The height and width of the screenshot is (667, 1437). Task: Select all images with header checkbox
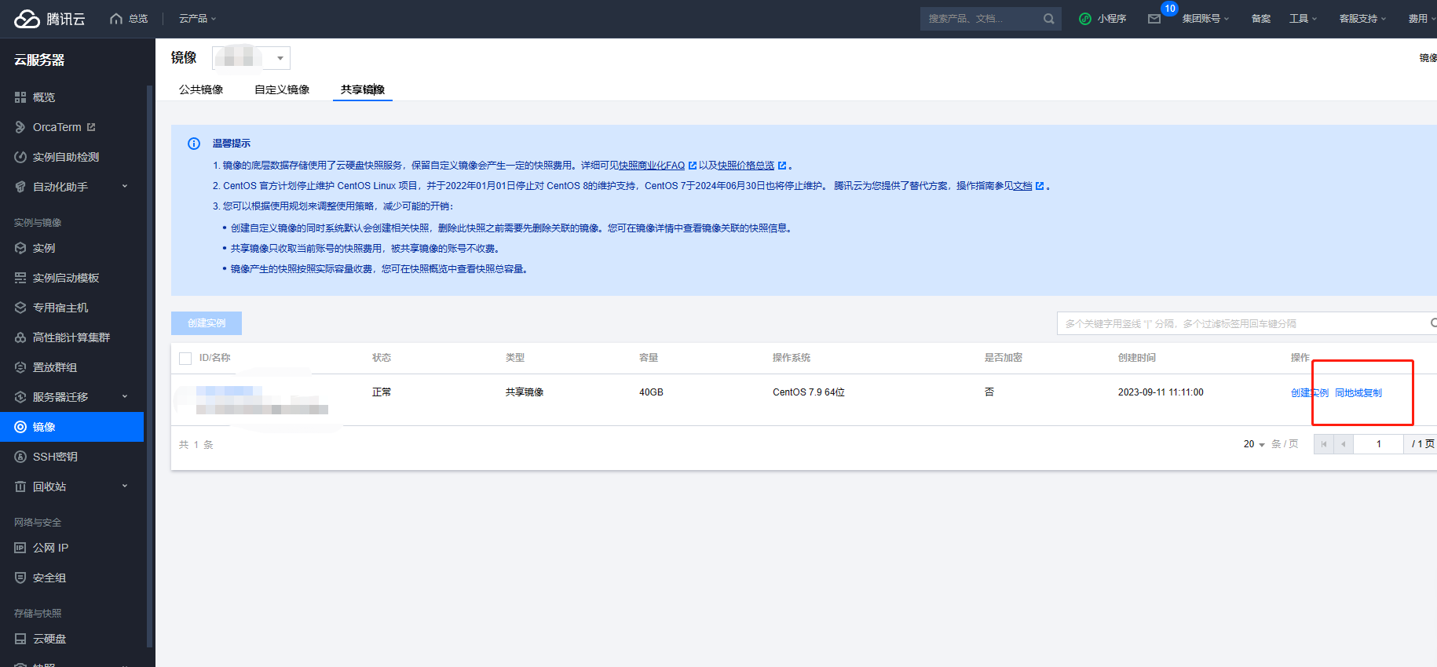tap(185, 359)
